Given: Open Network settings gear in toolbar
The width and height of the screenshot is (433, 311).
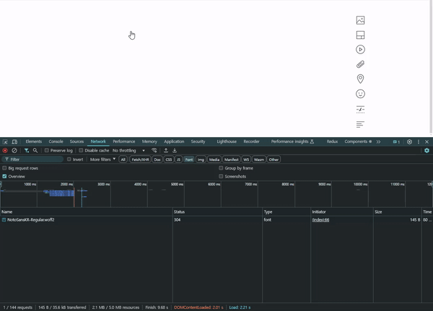Looking at the screenshot, I should [x=427, y=151].
